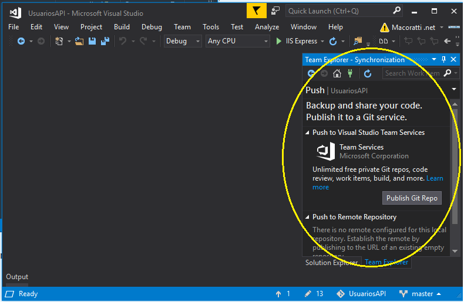Open the Build menu
The height and width of the screenshot is (302, 464).
[122, 27]
